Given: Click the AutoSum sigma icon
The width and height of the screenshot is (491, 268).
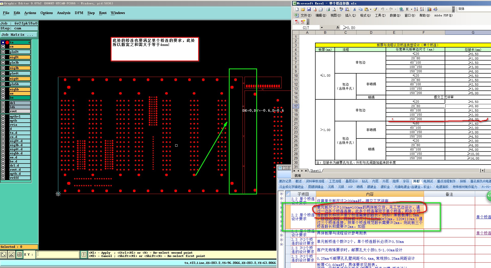Looking at the screenshot, I should pos(407,9).
